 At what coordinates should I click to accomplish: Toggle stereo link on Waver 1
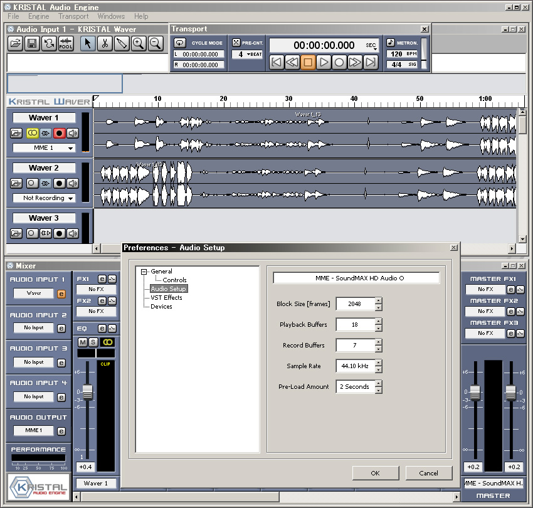(32, 133)
